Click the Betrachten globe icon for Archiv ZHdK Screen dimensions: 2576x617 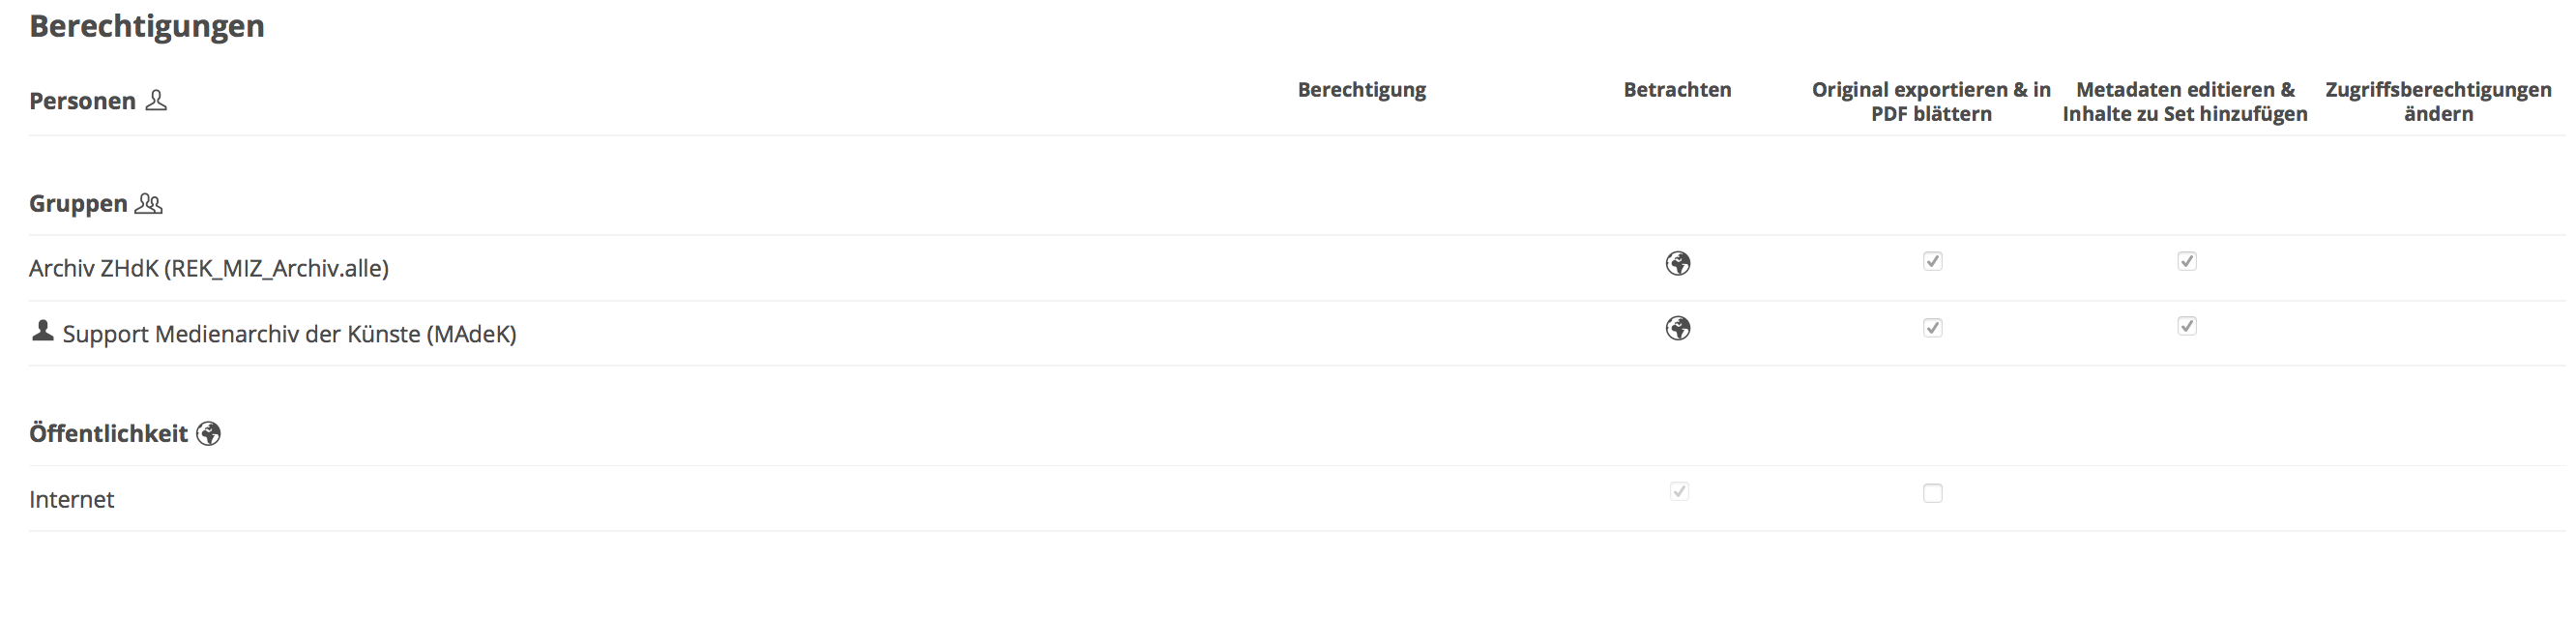pyautogui.click(x=1678, y=263)
